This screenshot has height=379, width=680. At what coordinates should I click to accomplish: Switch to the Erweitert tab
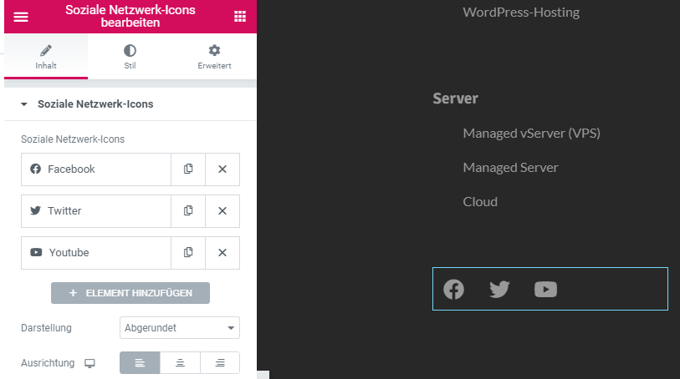(214, 57)
